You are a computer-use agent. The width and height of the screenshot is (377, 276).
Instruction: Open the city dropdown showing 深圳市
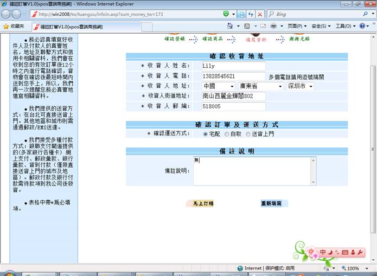(300, 86)
